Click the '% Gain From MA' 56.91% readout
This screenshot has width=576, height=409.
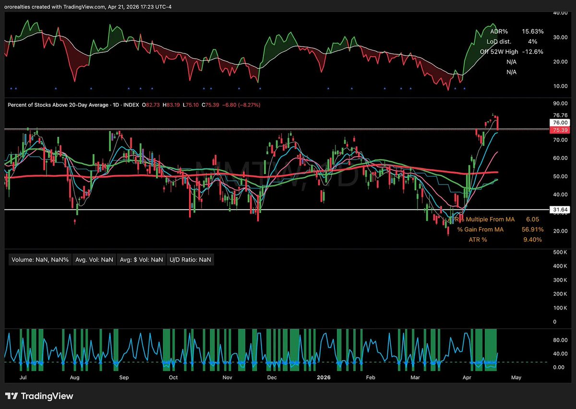pos(502,229)
